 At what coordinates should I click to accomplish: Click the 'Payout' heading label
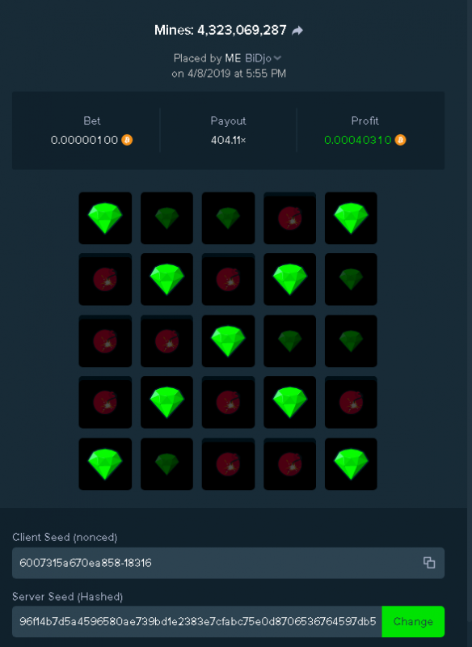[228, 121]
